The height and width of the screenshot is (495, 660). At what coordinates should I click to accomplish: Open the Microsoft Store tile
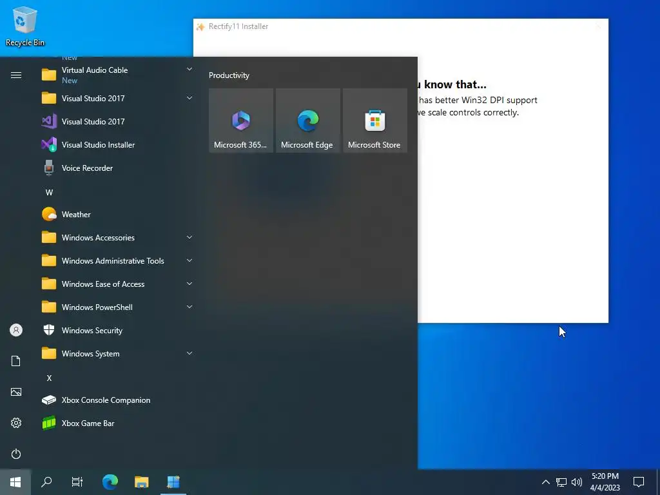coord(374,121)
